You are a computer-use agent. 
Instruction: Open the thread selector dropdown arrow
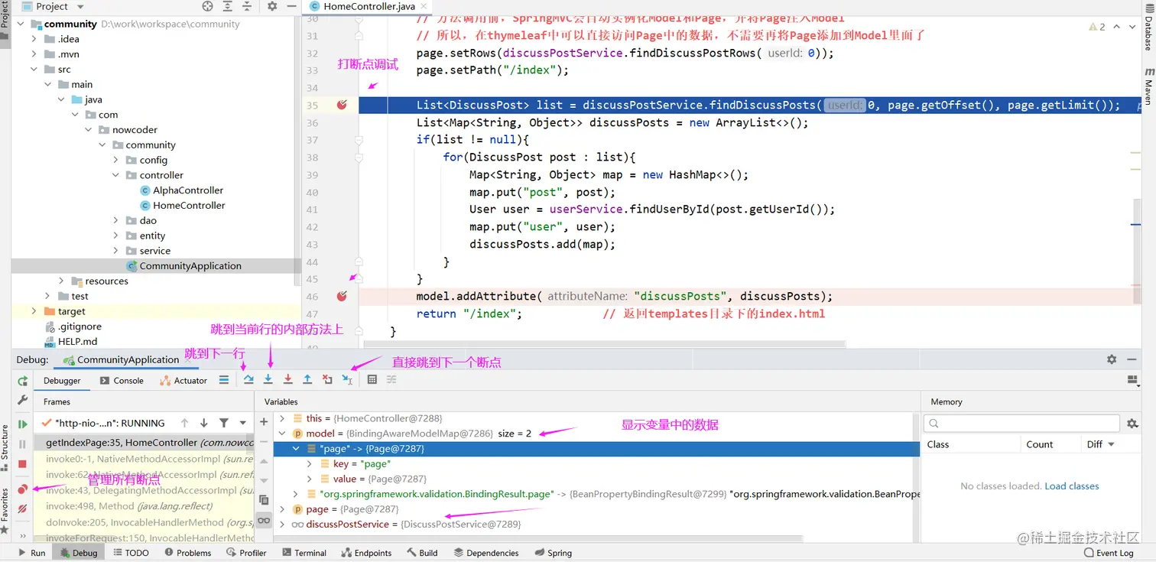coord(243,423)
